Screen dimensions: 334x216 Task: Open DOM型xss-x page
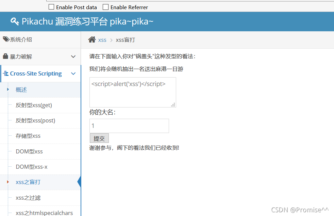click(x=40, y=167)
